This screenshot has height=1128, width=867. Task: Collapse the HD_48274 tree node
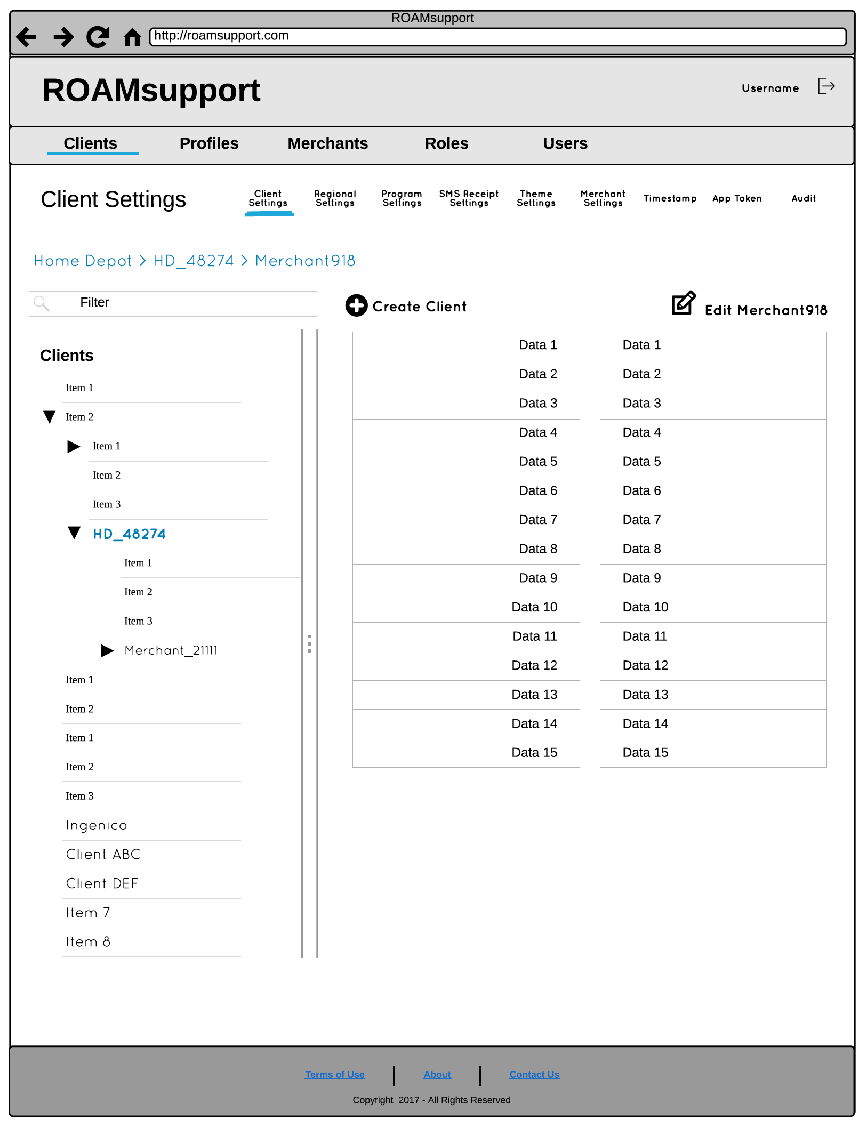[74, 533]
